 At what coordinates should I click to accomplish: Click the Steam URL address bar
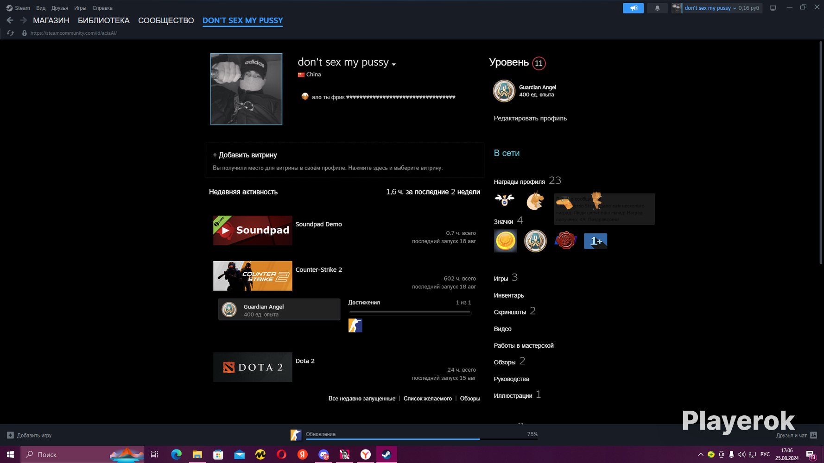73,33
